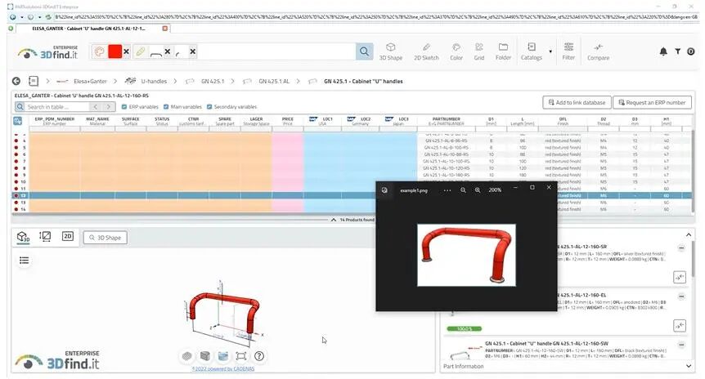Click the PRICE column header

point(288,121)
